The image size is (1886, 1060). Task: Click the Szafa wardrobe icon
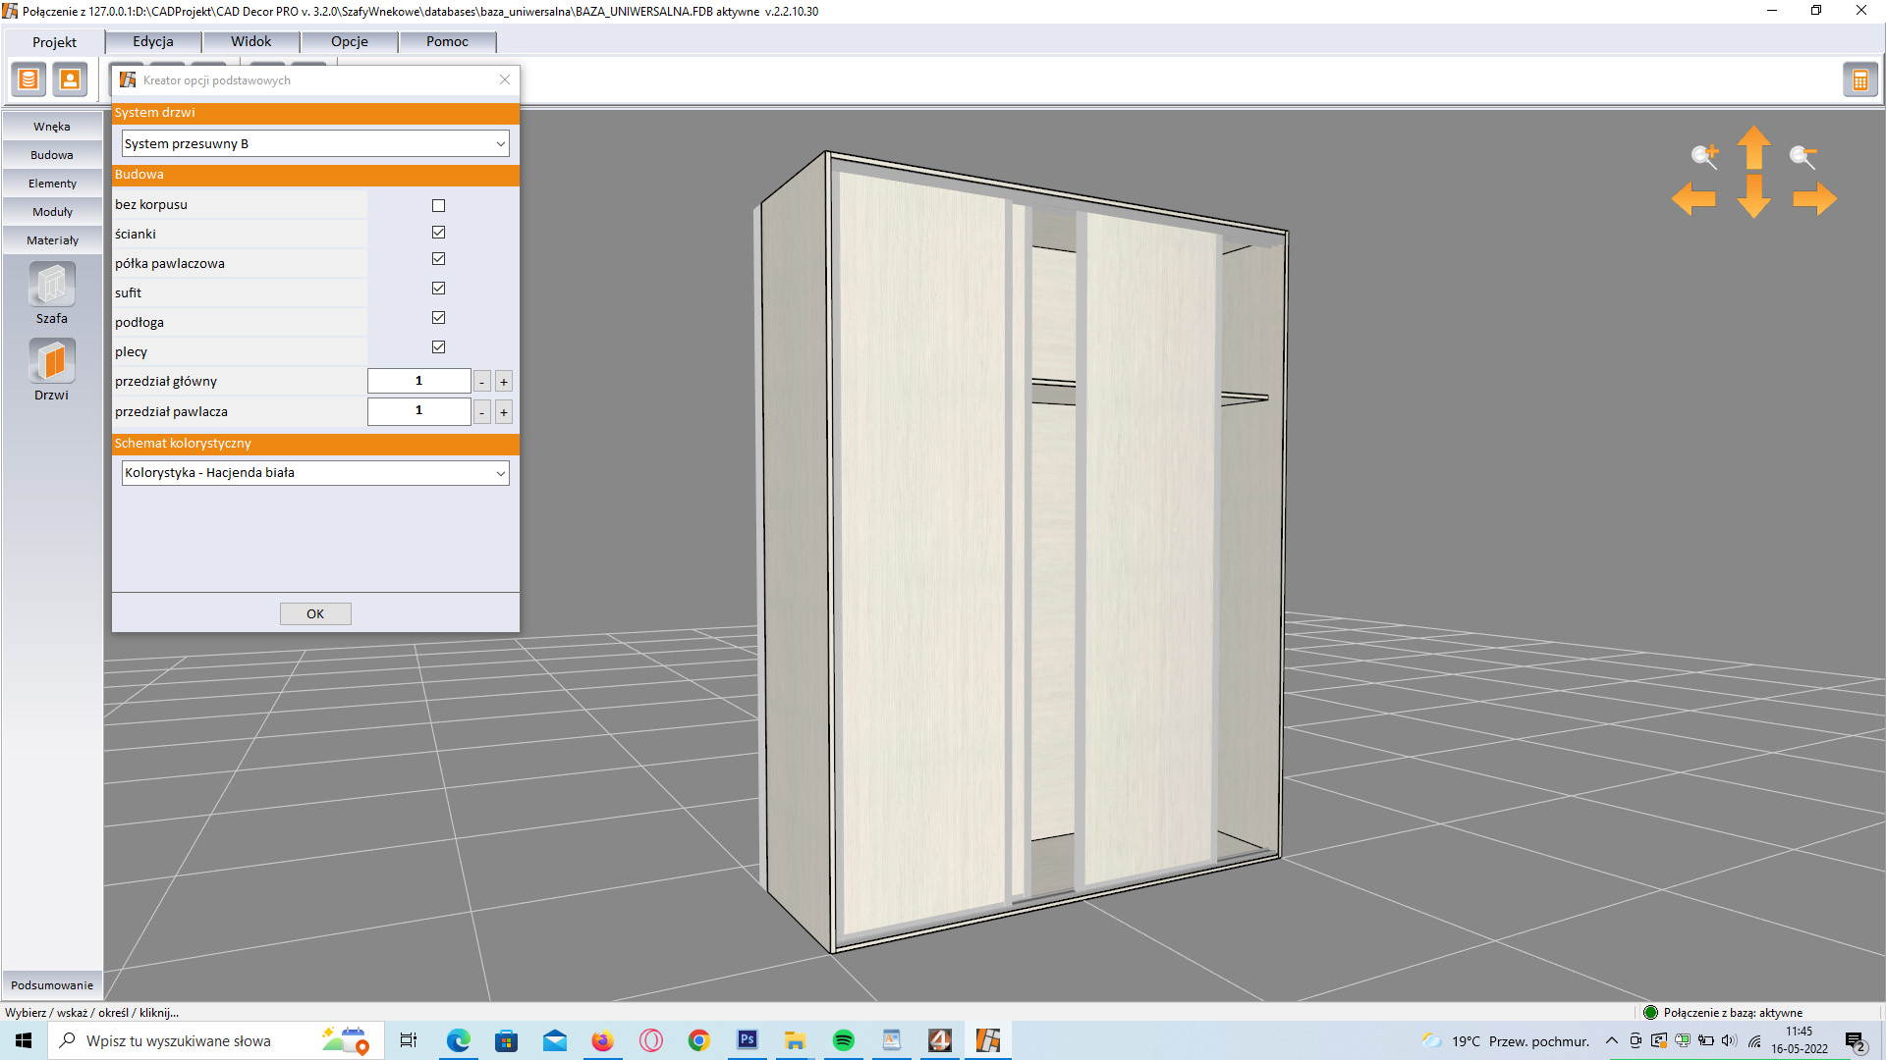pyautogui.click(x=52, y=286)
